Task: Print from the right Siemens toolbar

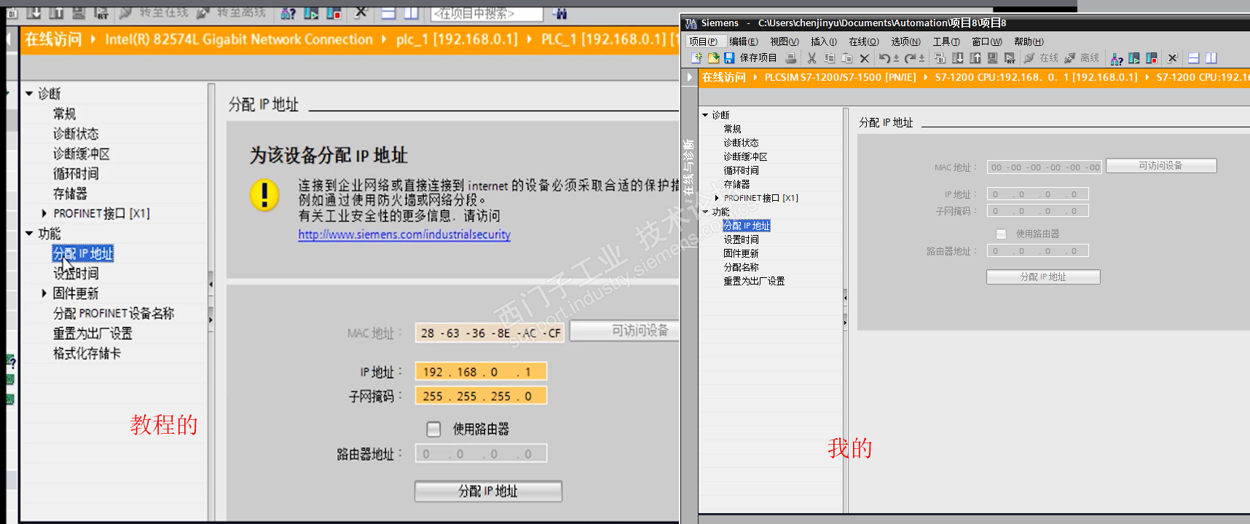Action: [791, 58]
